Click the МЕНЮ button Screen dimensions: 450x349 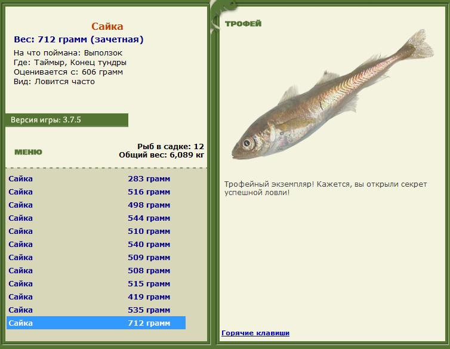tap(28, 152)
